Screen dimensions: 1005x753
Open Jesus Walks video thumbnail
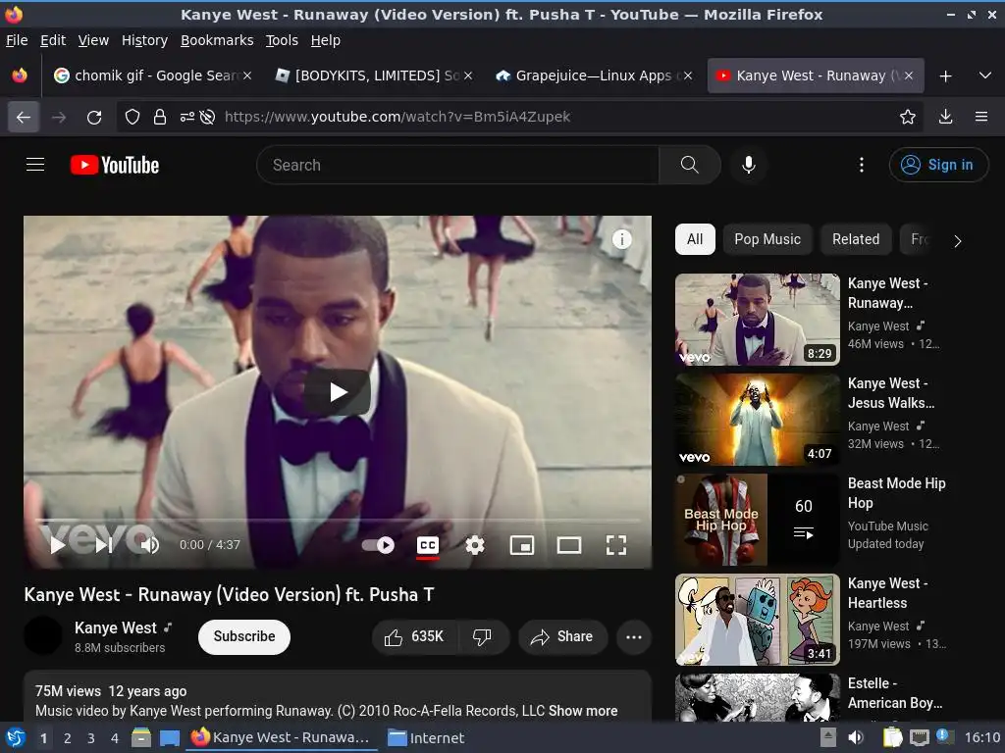[x=757, y=420]
